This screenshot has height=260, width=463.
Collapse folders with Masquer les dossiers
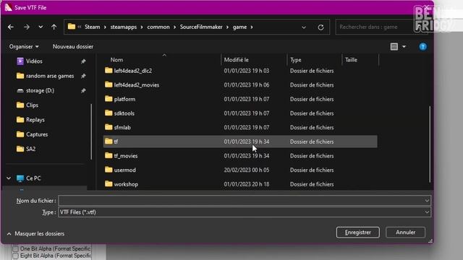click(35, 233)
